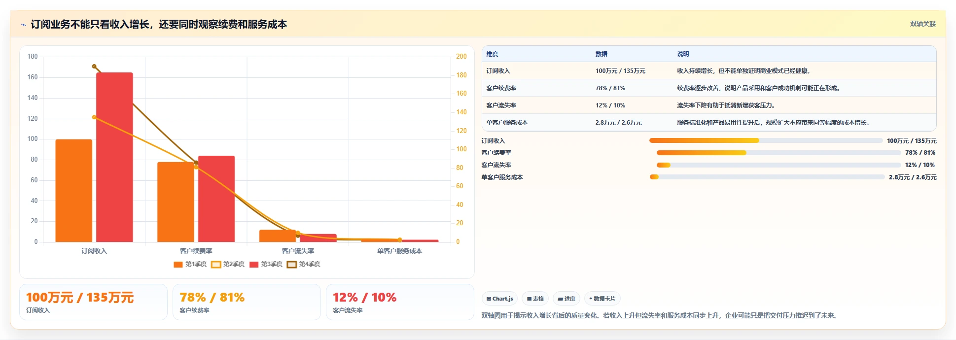Toggle the 第1季度 legend item

[x=190, y=264]
